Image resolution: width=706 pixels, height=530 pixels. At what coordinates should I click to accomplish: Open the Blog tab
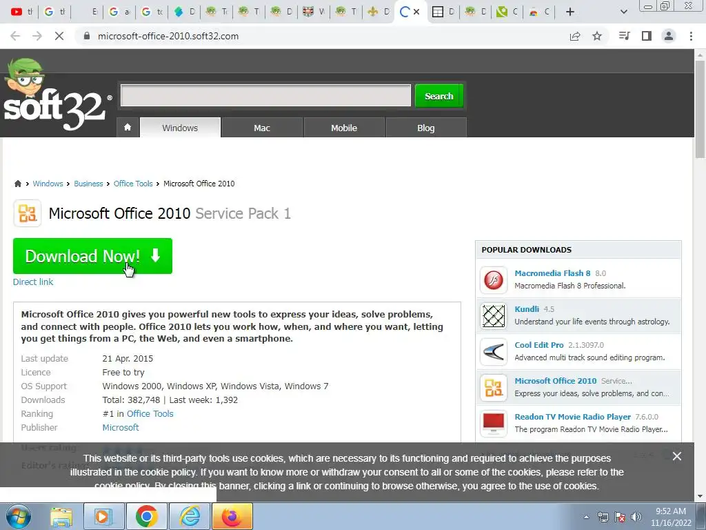(x=426, y=128)
